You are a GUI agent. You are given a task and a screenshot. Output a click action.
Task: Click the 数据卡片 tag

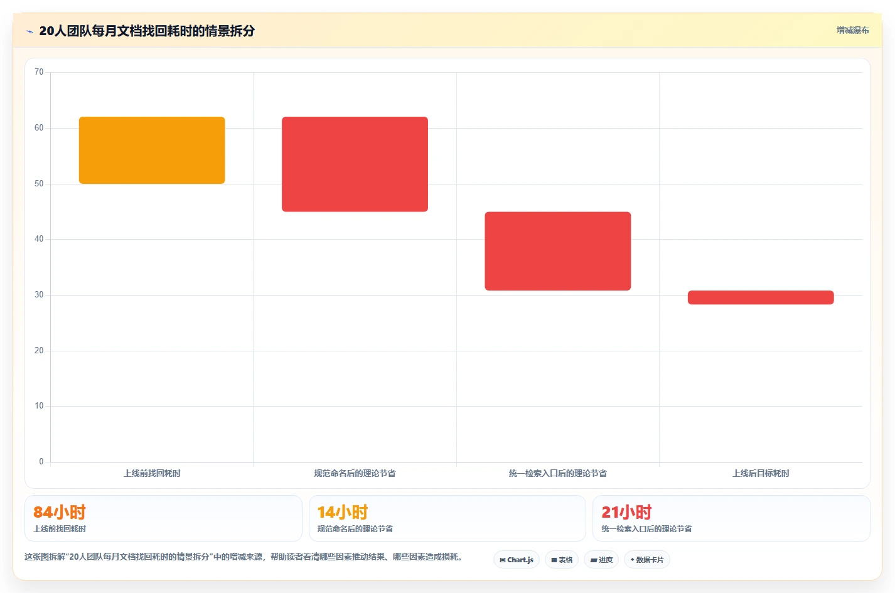647,560
